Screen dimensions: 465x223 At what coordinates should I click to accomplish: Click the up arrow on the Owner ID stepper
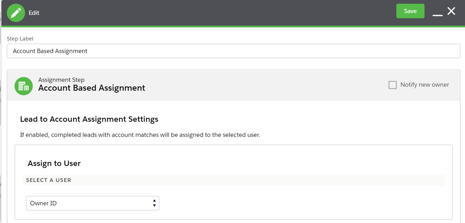[154, 201]
